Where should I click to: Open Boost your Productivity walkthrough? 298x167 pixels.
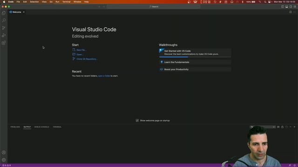[x=195, y=69]
